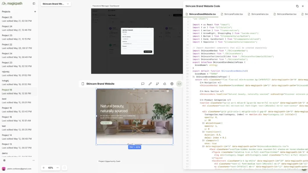Open the publish globe icon
This screenshot has width=308, height=173.
click(172, 84)
